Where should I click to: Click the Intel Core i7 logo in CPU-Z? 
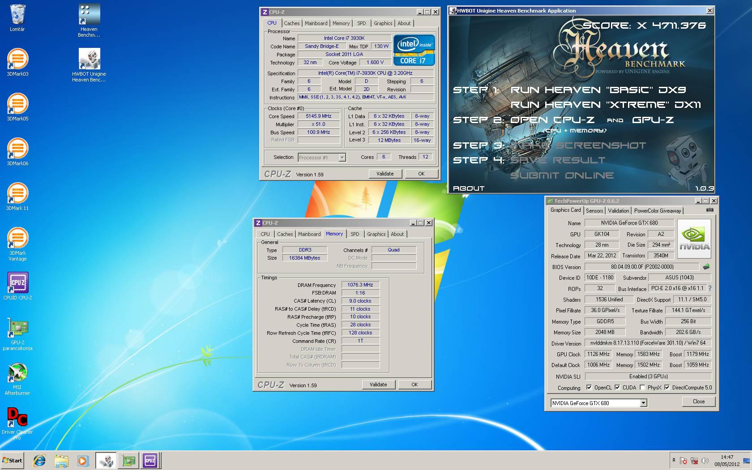(414, 50)
